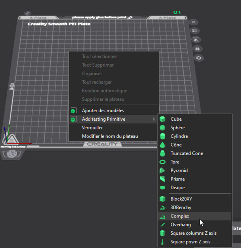Add the Block20XY test model
Viewport: 241px width, 248px height.
195,199
